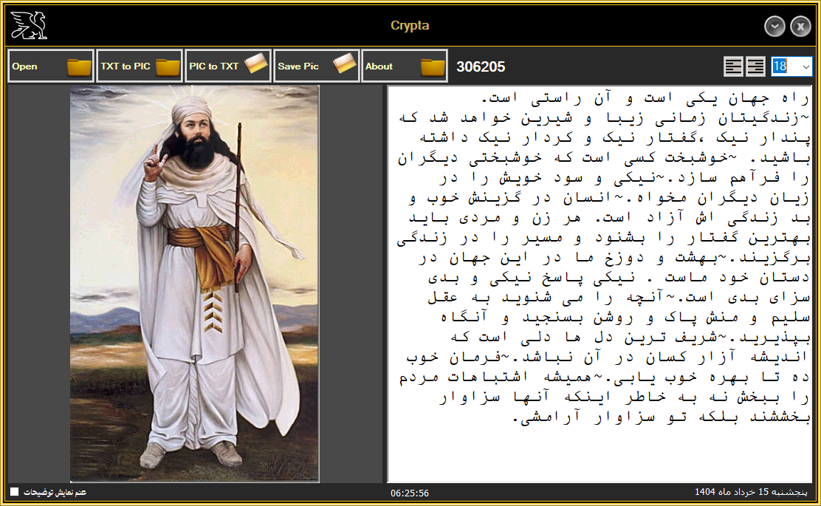Click the Save Pic button
821x506 pixels.
tap(316, 66)
